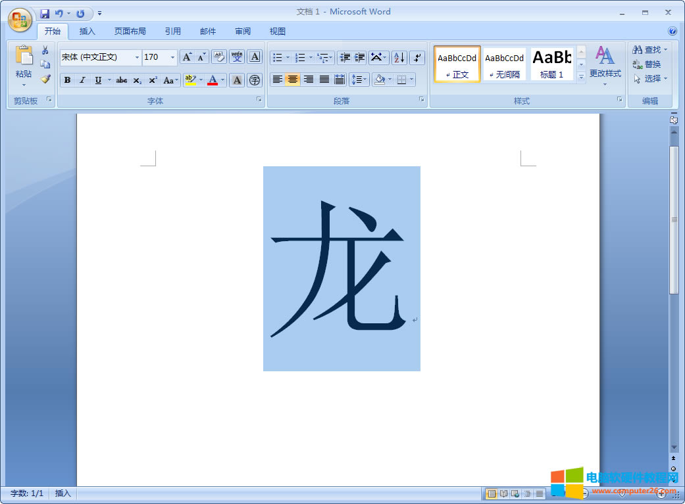685x504 pixels.
Task: Open the Font Color red swatch
Action: point(213,80)
